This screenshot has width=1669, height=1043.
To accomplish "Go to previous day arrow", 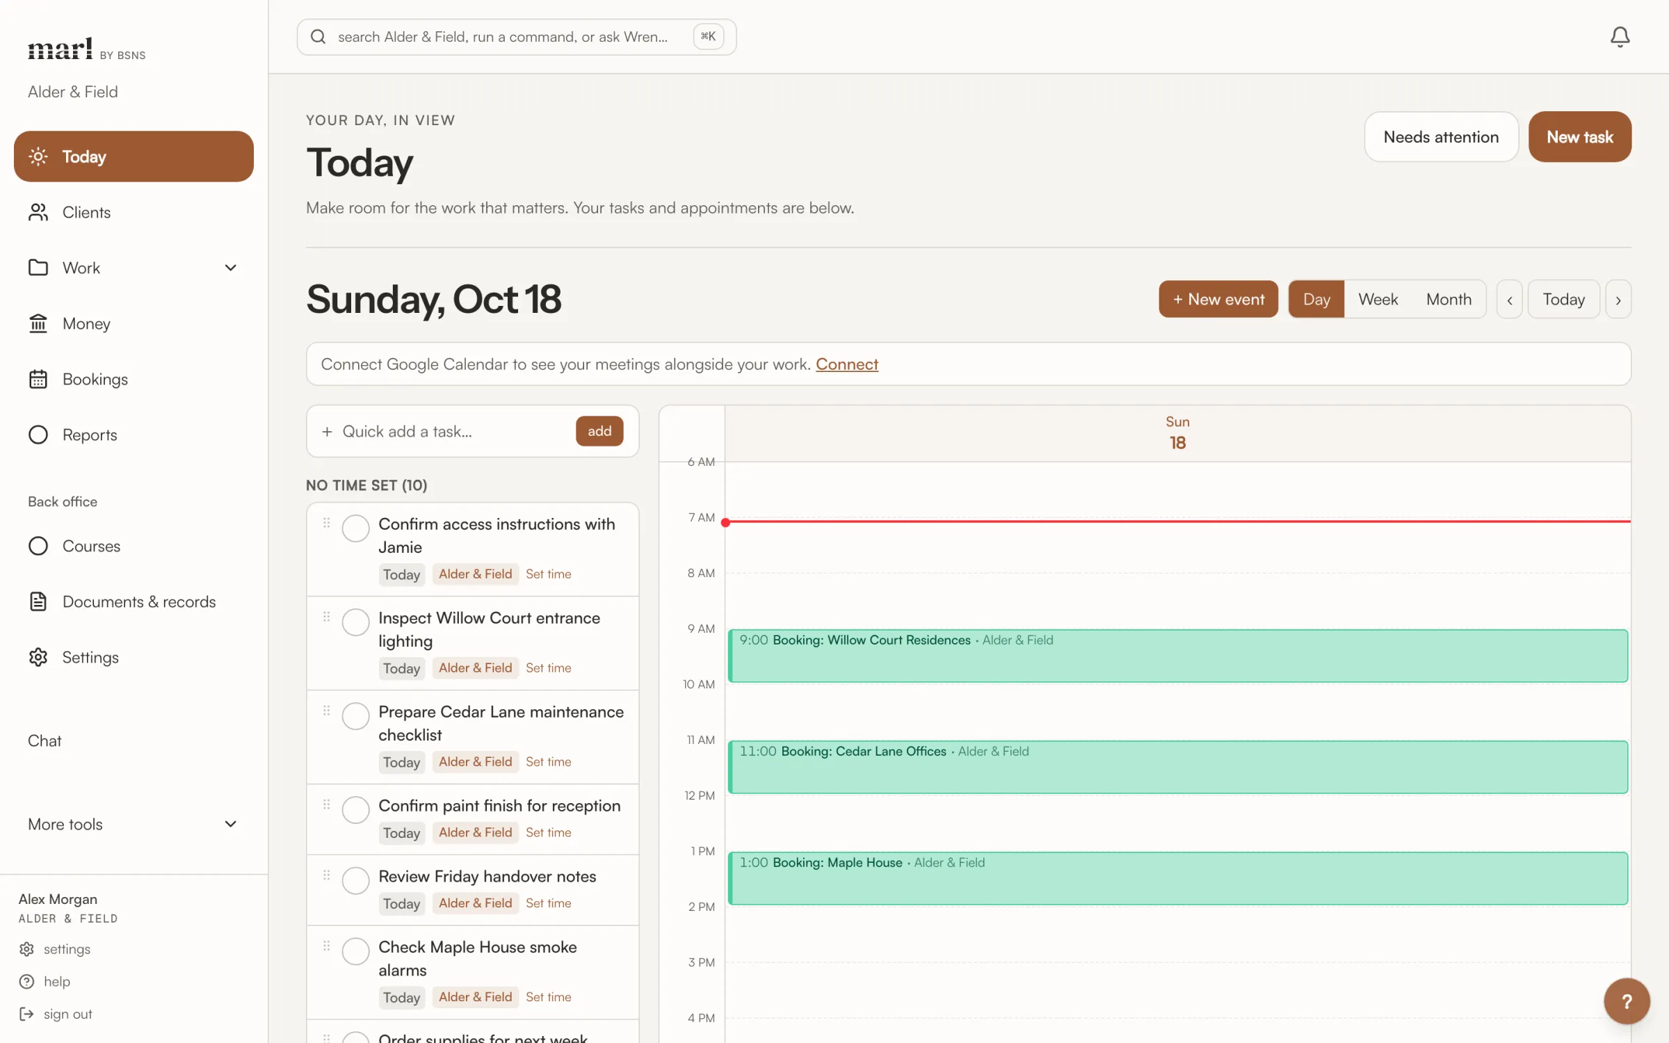I will [x=1509, y=300].
